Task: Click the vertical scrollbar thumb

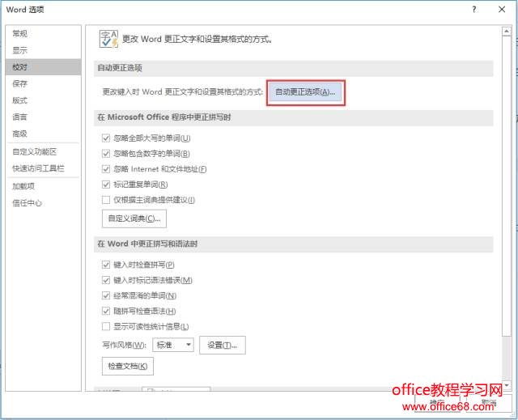Action: pyautogui.click(x=507, y=186)
